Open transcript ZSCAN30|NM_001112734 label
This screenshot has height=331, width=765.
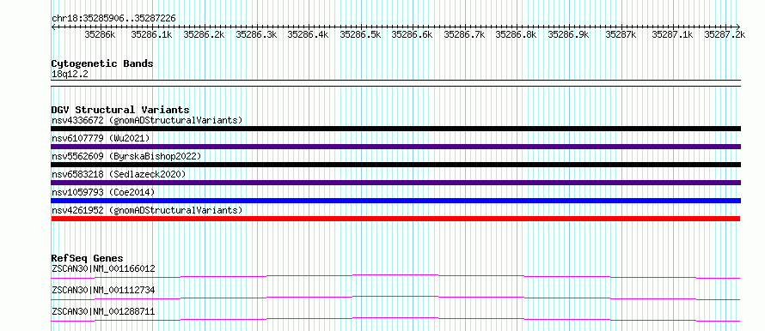103,290
